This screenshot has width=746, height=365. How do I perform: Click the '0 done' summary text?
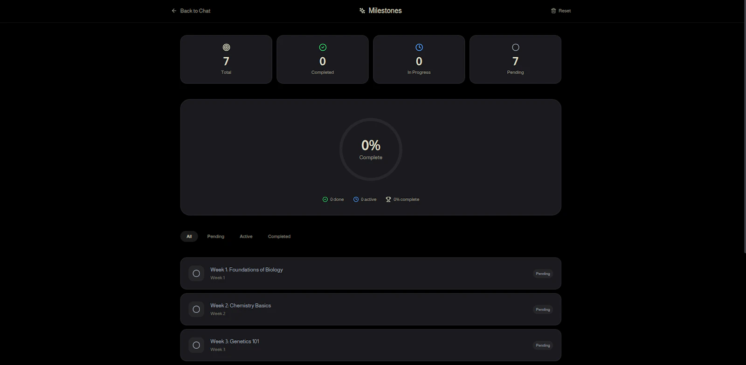pyautogui.click(x=337, y=199)
